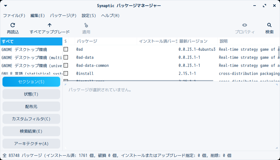Select すべて in the section list
The image size is (280, 160).
(31, 41)
